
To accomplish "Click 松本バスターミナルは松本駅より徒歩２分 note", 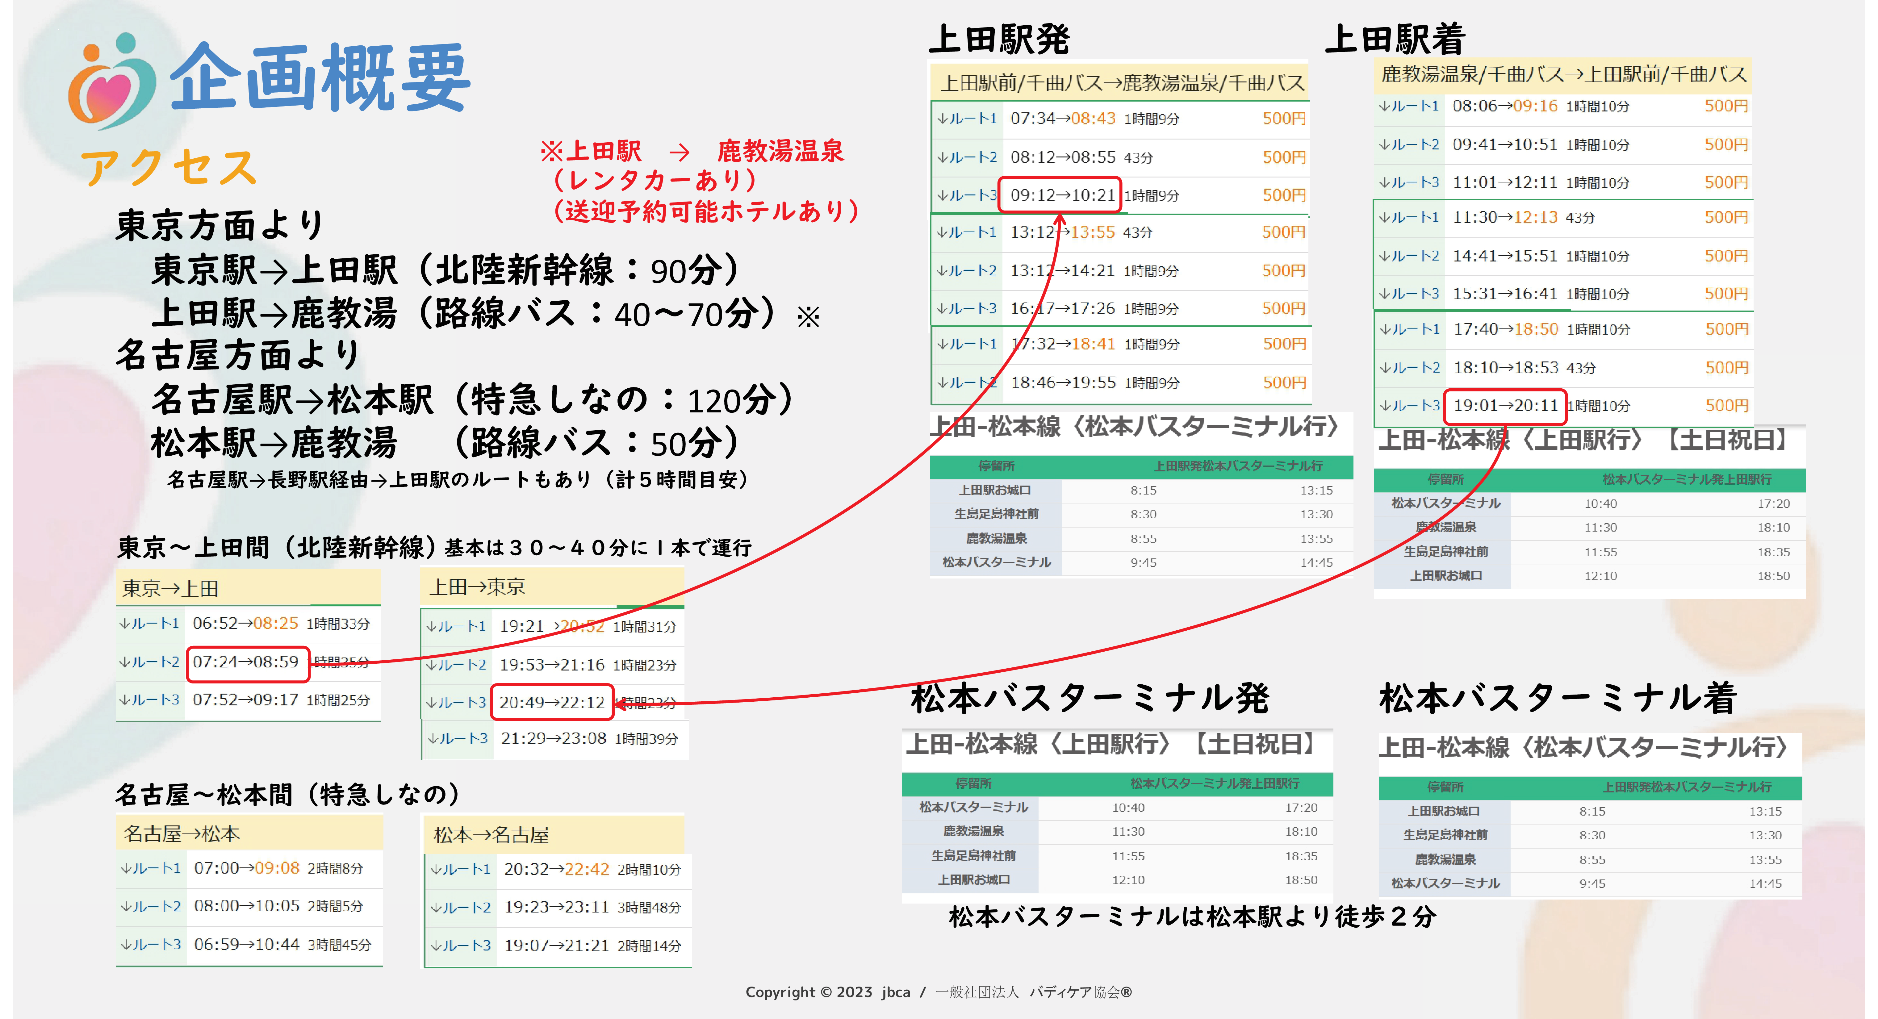I will click(x=1193, y=917).
